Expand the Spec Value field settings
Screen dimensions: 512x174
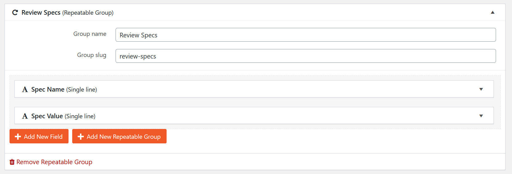(481, 116)
